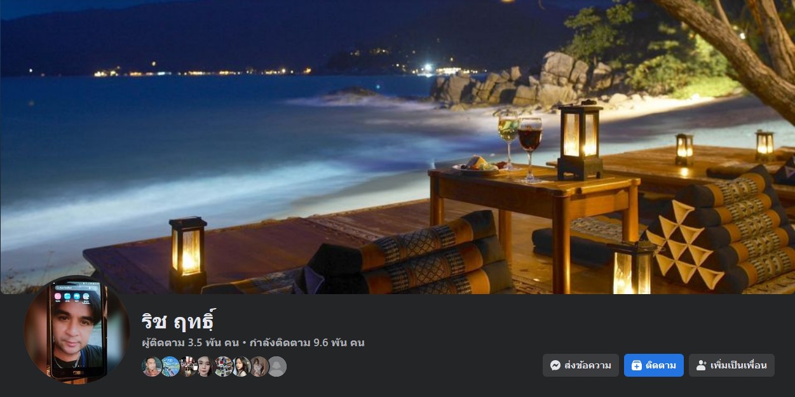Image resolution: width=795 pixels, height=397 pixels.
Task: Open the fourth friend avatar showing a woman's face
Action: click(205, 367)
